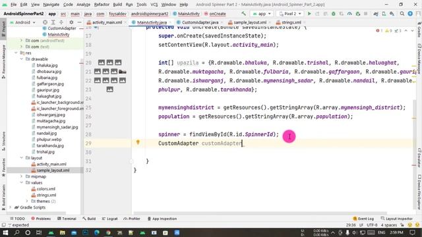
Task: Open the Android project view dropdown
Action: 22,22
